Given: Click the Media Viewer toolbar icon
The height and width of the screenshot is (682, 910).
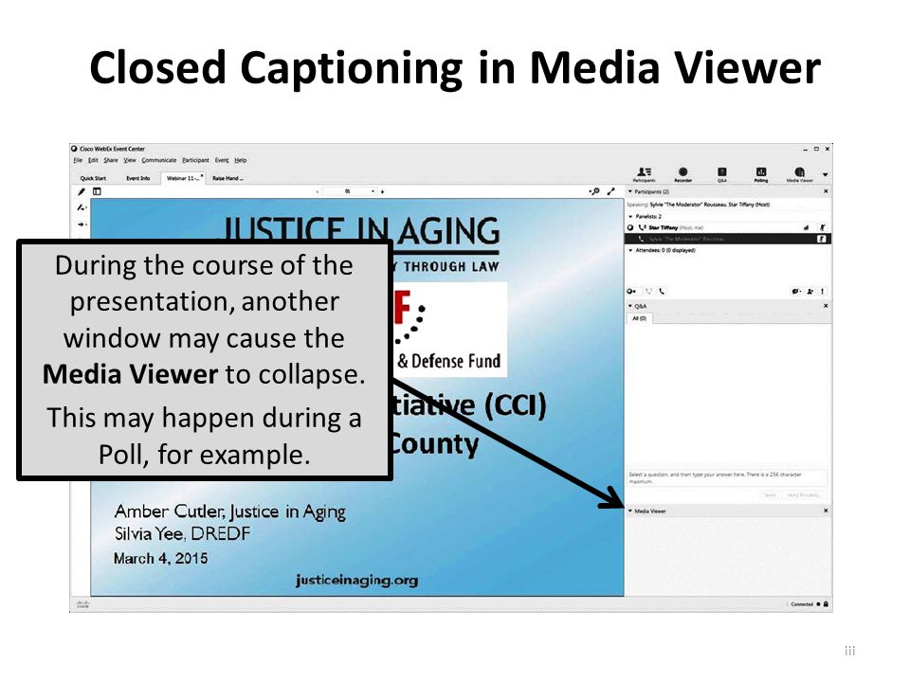Looking at the screenshot, I should (x=800, y=174).
